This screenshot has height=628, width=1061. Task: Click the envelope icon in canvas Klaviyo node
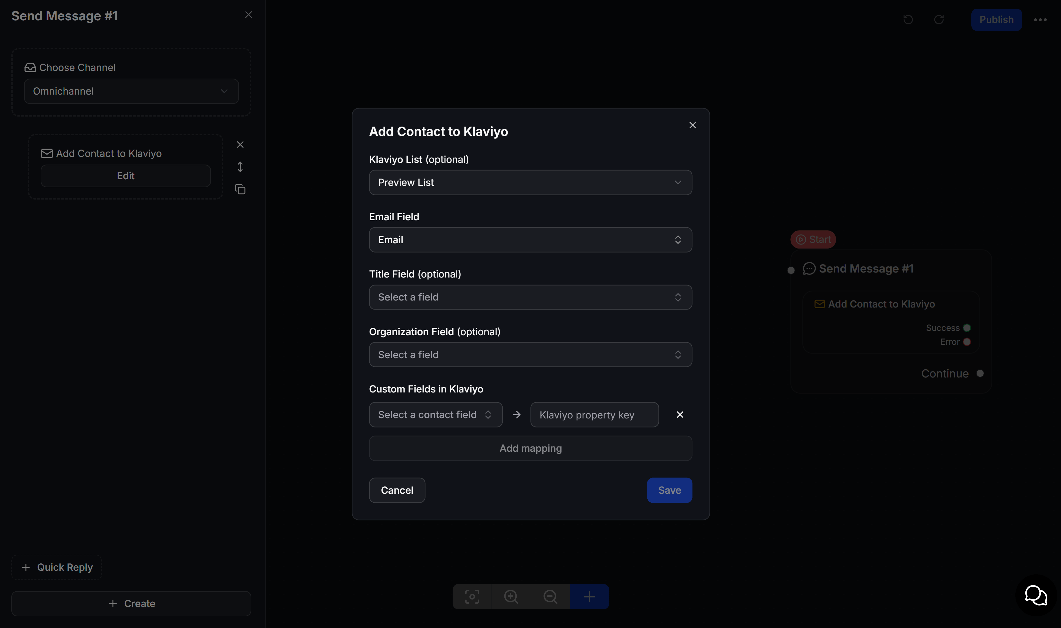coord(819,304)
